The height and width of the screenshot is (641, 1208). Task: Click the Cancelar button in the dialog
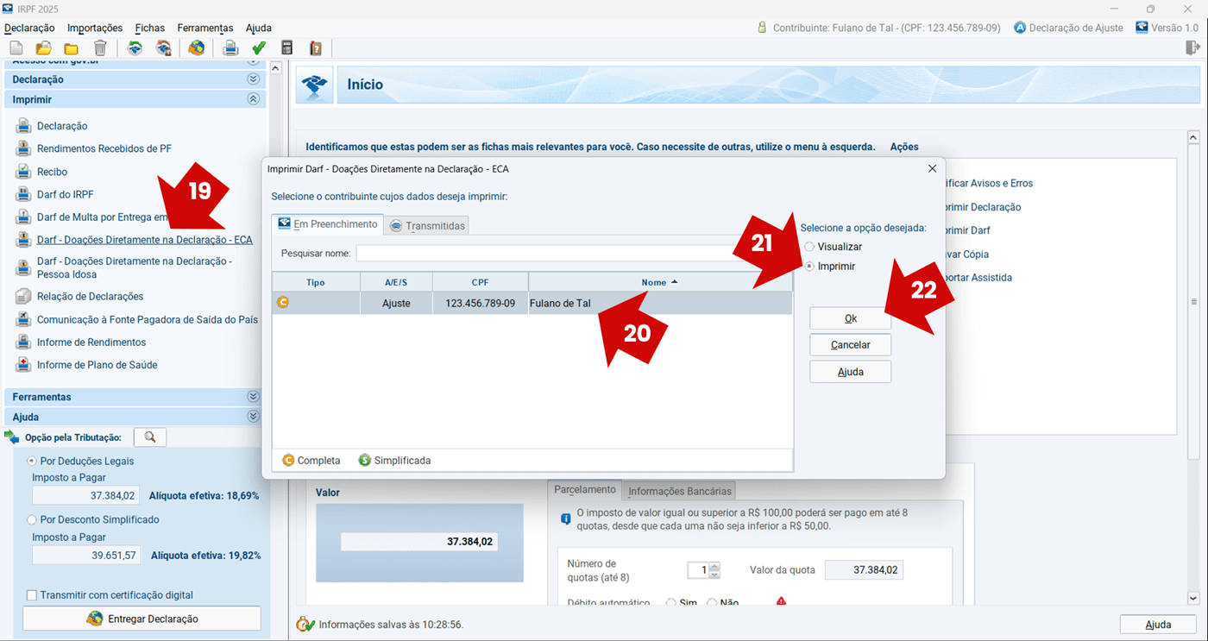(850, 345)
